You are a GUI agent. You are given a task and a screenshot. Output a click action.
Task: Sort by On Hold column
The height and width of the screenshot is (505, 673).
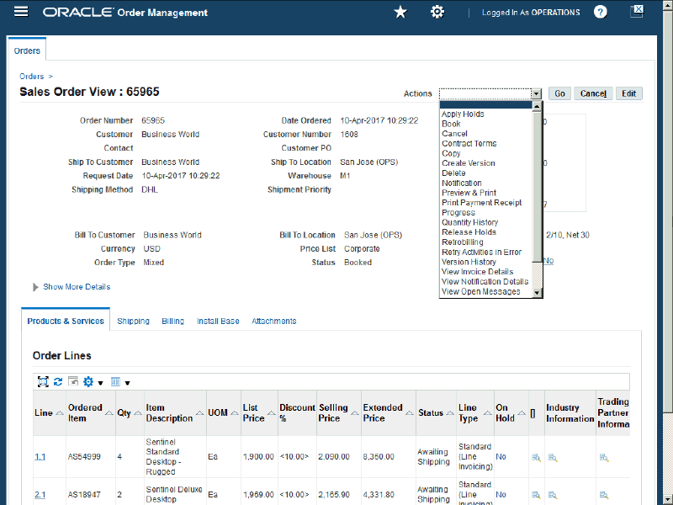click(x=521, y=413)
